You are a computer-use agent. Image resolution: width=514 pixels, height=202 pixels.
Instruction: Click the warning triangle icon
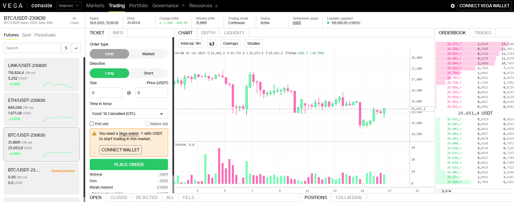[94, 133]
